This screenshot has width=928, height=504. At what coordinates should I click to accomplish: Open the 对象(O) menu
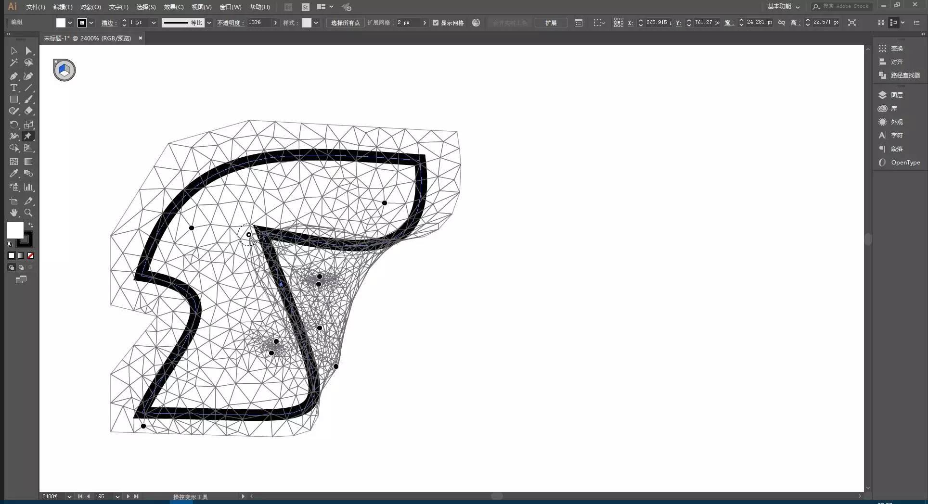click(90, 7)
